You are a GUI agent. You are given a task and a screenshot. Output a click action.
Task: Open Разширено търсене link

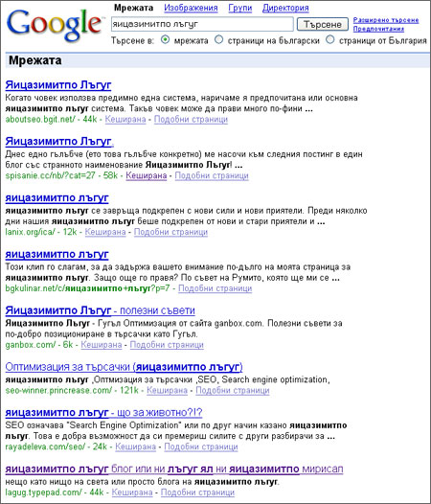386,20
